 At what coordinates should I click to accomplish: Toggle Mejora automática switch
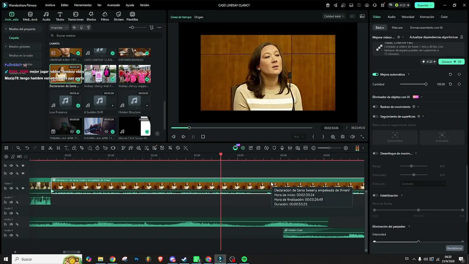click(x=375, y=74)
